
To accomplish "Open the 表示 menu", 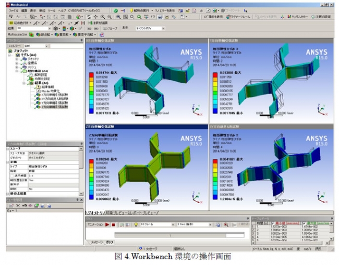I will [33, 10].
